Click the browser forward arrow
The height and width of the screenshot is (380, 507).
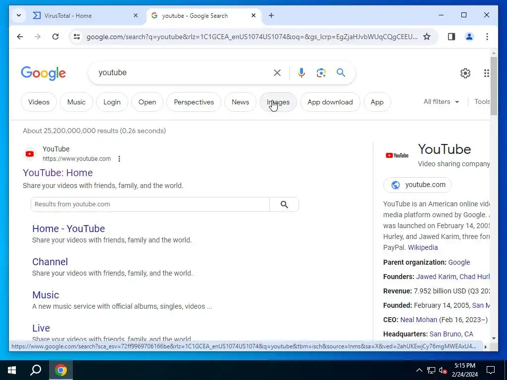(38, 37)
